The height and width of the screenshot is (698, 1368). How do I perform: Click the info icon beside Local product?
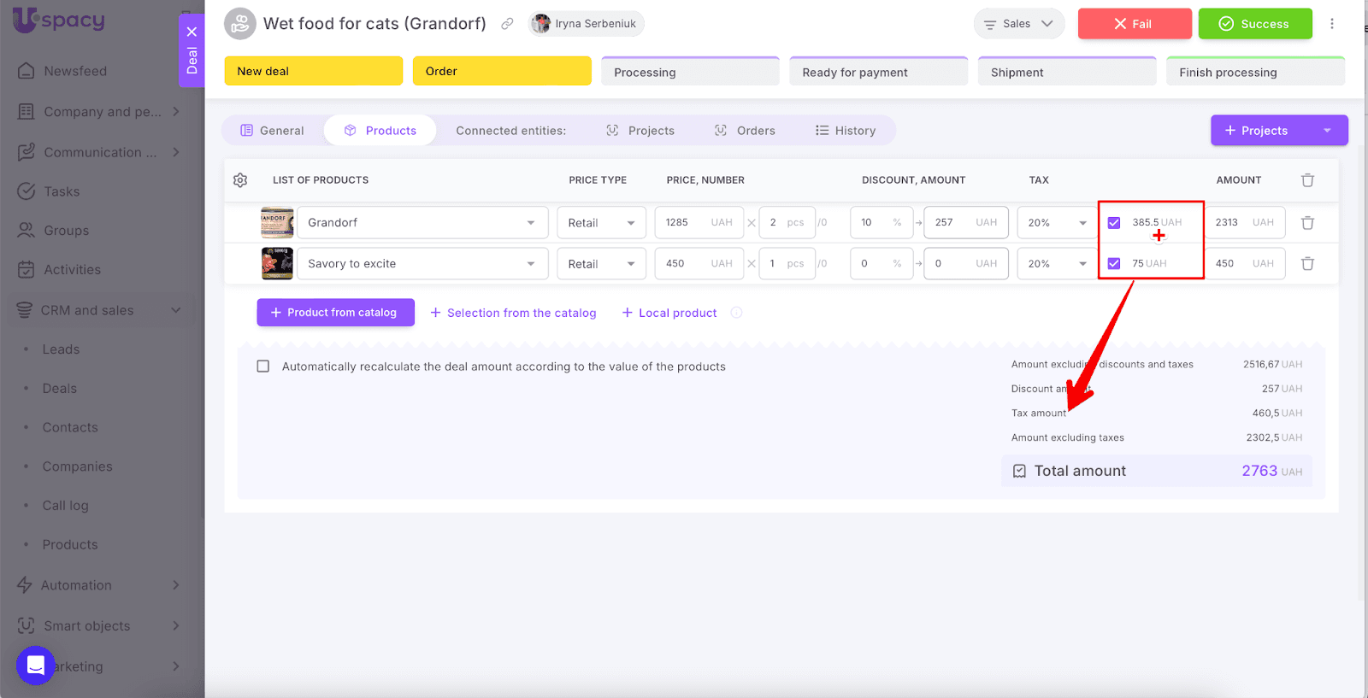click(736, 313)
